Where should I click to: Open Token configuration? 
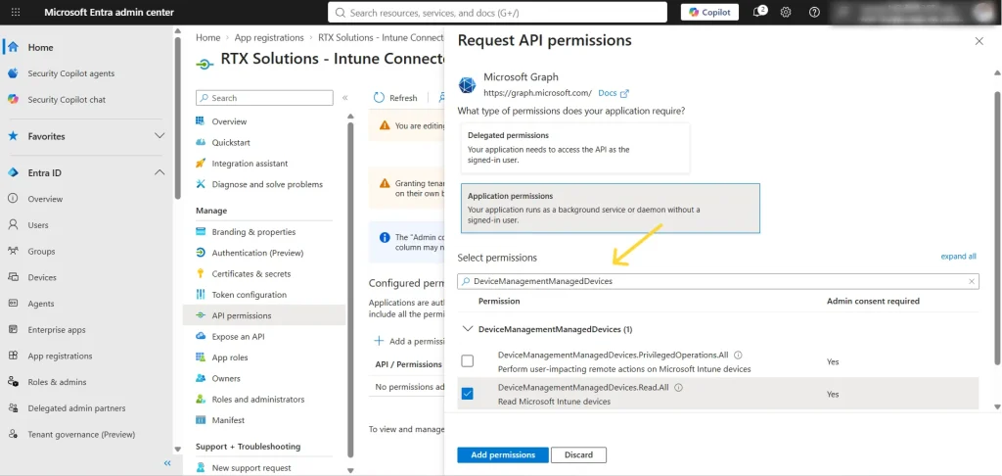pos(250,295)
